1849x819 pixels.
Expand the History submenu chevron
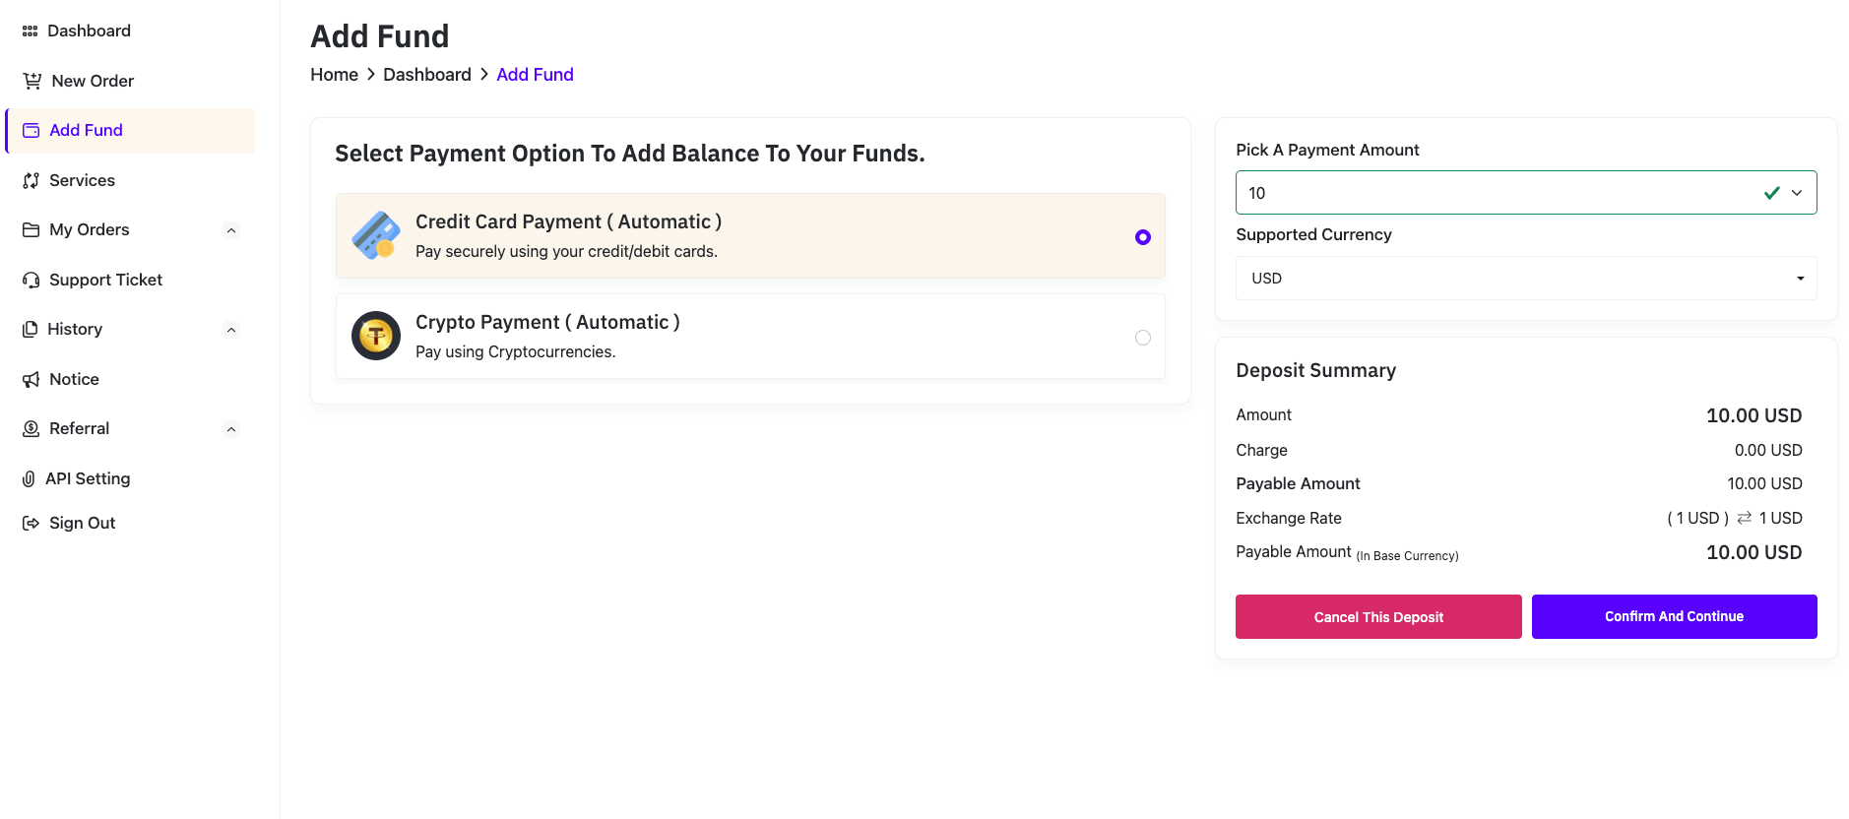[x=231, y=330]
